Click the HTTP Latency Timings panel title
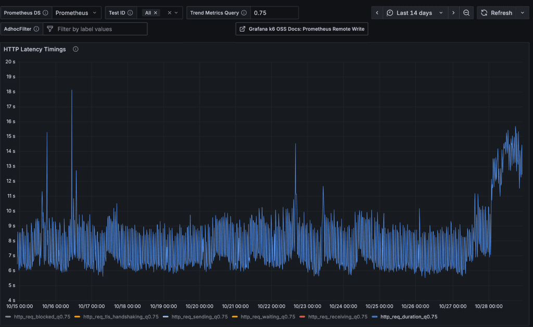 point(35,49)
